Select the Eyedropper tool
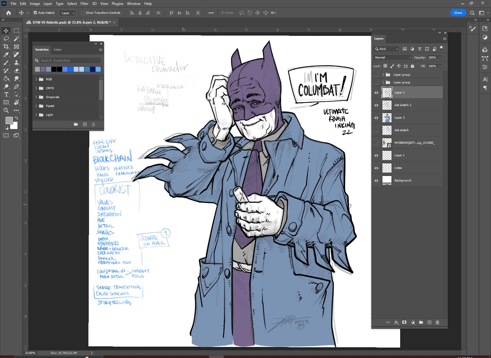Viewport: 491px width, 358px height. pyautogui.click(x=6, y=55)
